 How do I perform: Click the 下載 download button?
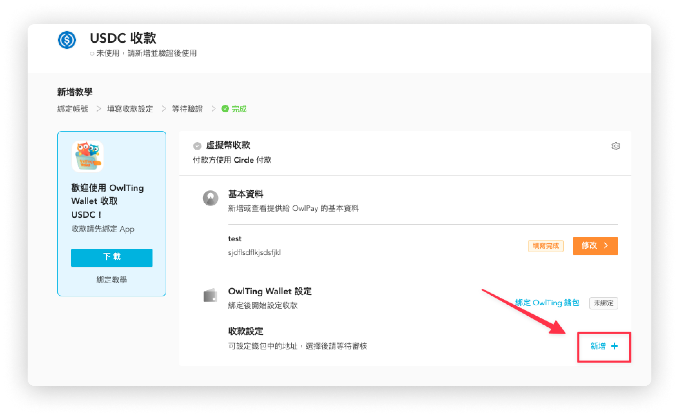pyautogui.click(x=112, y=257)
